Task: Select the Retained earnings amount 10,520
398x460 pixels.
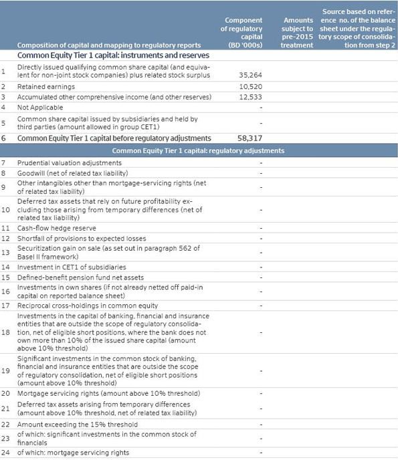Action: [x=250, y=87]
